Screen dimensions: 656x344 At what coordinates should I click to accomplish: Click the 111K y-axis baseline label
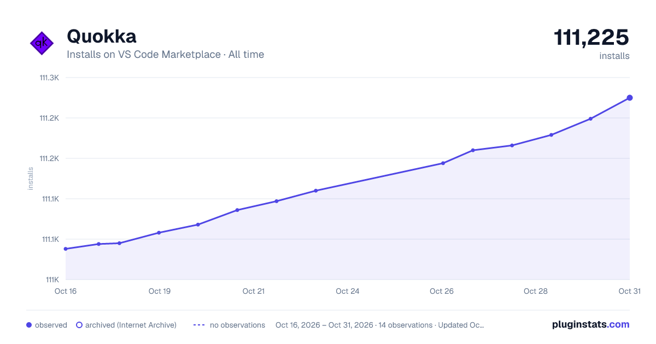pos(51,280)
